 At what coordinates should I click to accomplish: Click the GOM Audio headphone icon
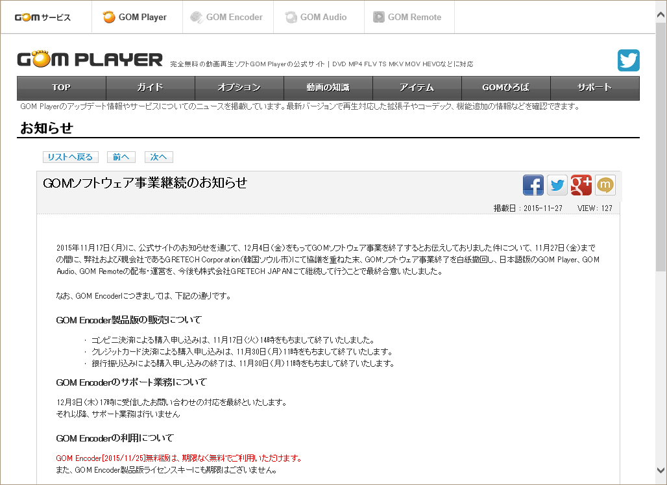pos(290,18)
